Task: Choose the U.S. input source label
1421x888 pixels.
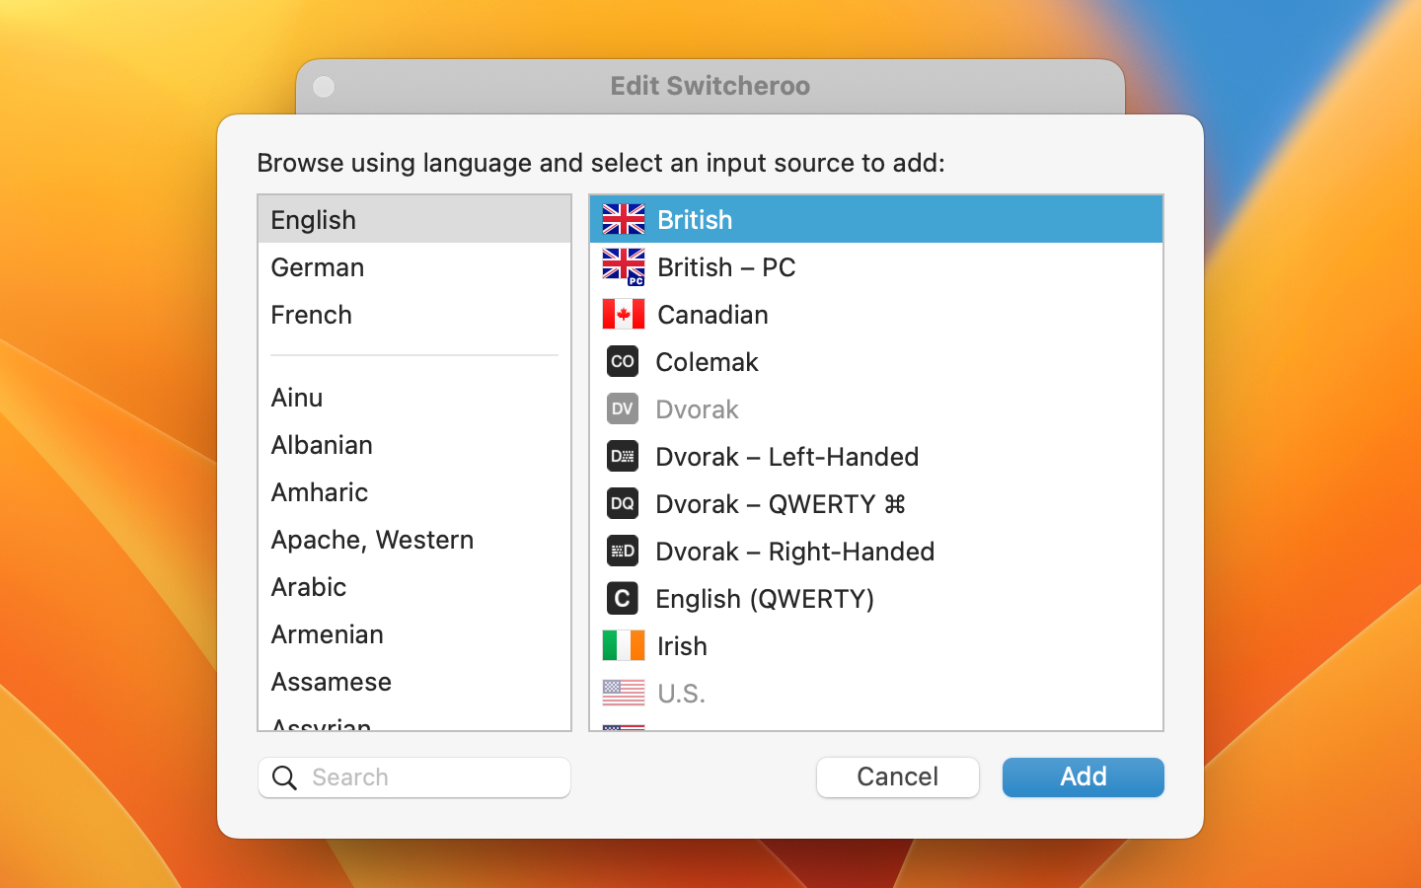Action: tap(681, 693)
